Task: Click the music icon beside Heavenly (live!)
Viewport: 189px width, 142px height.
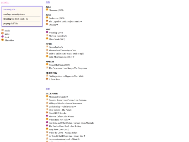Action: (47, 47)
